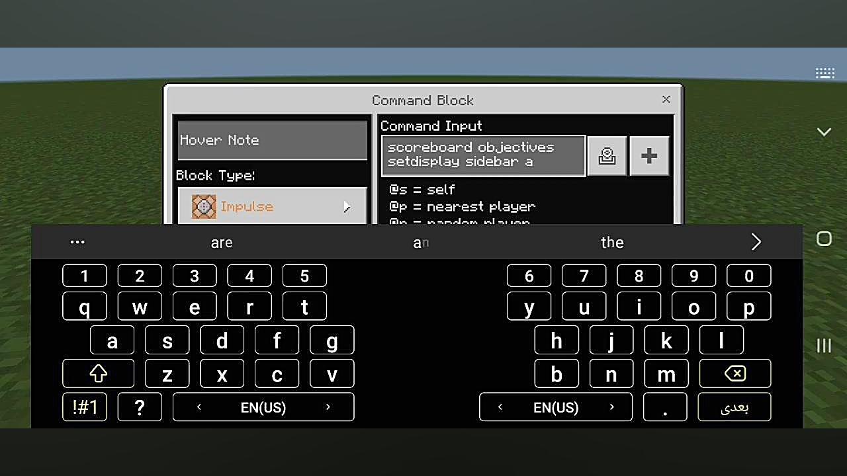This screenshot has height=476, width=847.
Task: Click the '@s = self' hint text
Action: [422, 190]
